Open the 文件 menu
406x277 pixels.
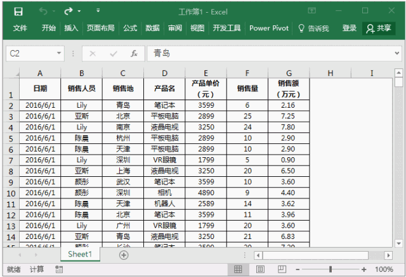click(x=20, y=28)
